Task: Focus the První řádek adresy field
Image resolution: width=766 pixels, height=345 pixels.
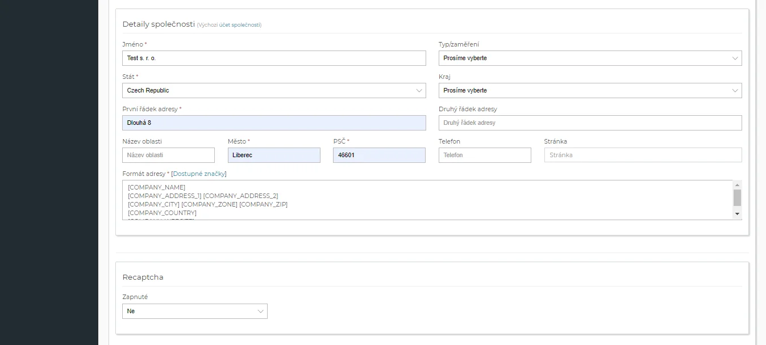Action: click(x=273, y=123)
